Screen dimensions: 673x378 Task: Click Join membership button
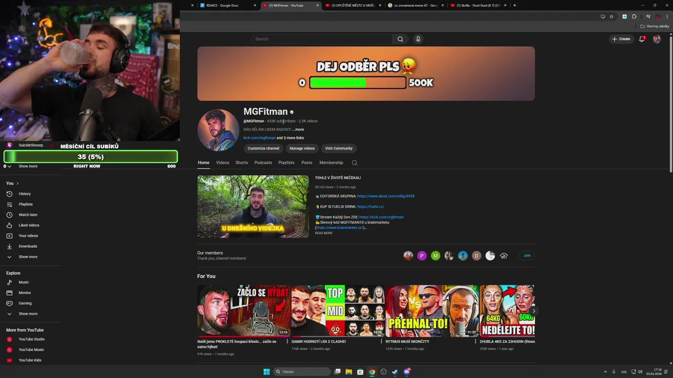click(527, 256)
